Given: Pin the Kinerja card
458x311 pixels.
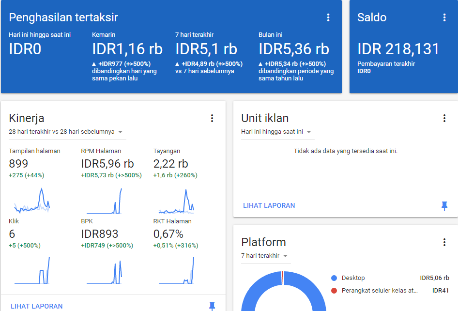Looking at the screenshot, I should 212,306.
